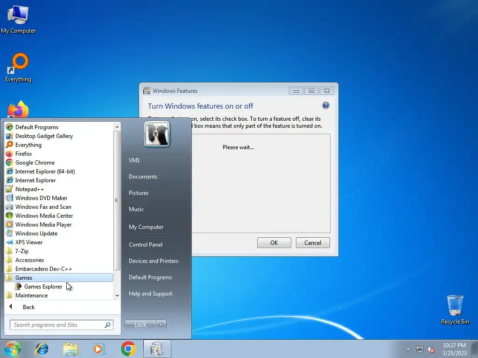Image resolution: width=478 pixels, height=358 pixels.
Task: Click the user account picture
Action: (157, 134)
